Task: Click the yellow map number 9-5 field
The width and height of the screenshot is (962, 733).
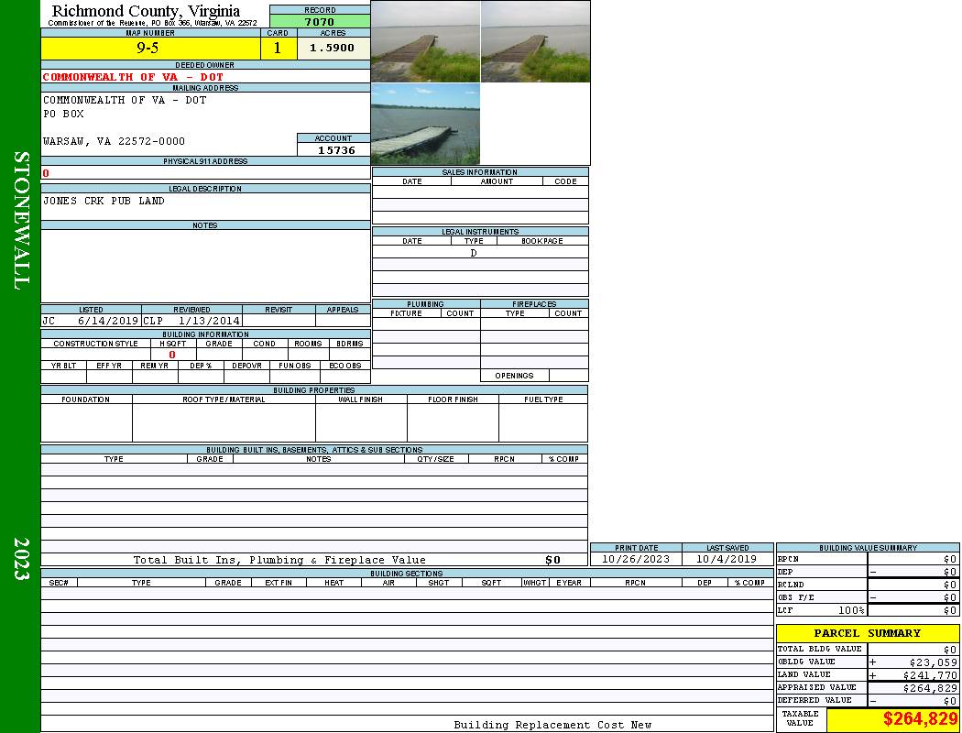Action: (149, 48)
